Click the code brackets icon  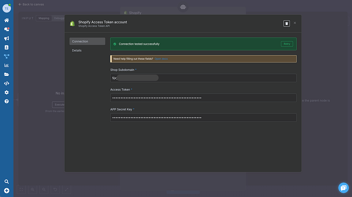[7, 83]
